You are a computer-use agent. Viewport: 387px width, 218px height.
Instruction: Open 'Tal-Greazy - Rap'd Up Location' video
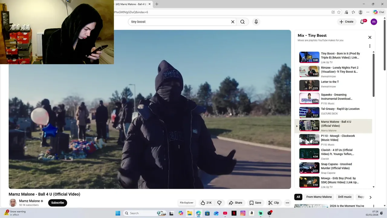[334, 112]
